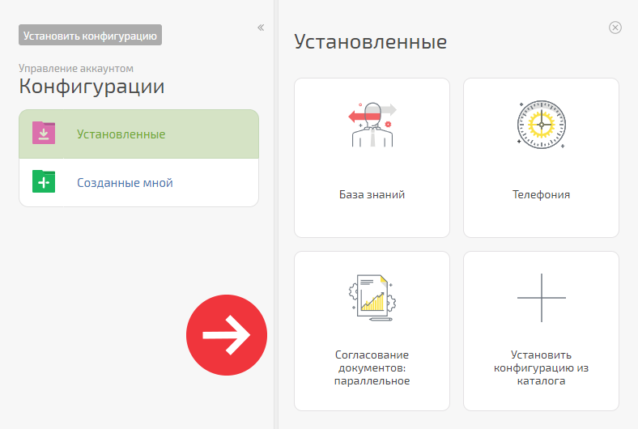This screenshot has width=638, height=429.
Task: Click the red circle arrow icon
Action: coord(227,335)
